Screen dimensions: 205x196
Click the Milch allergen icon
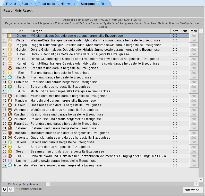coord(10,91)
